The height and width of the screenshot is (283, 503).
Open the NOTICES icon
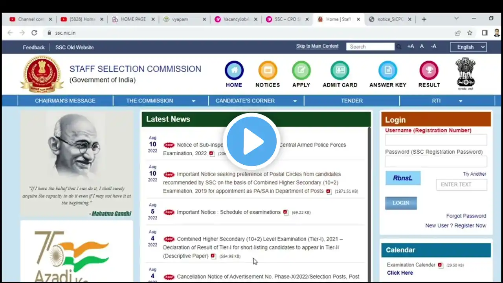[268, 71]
